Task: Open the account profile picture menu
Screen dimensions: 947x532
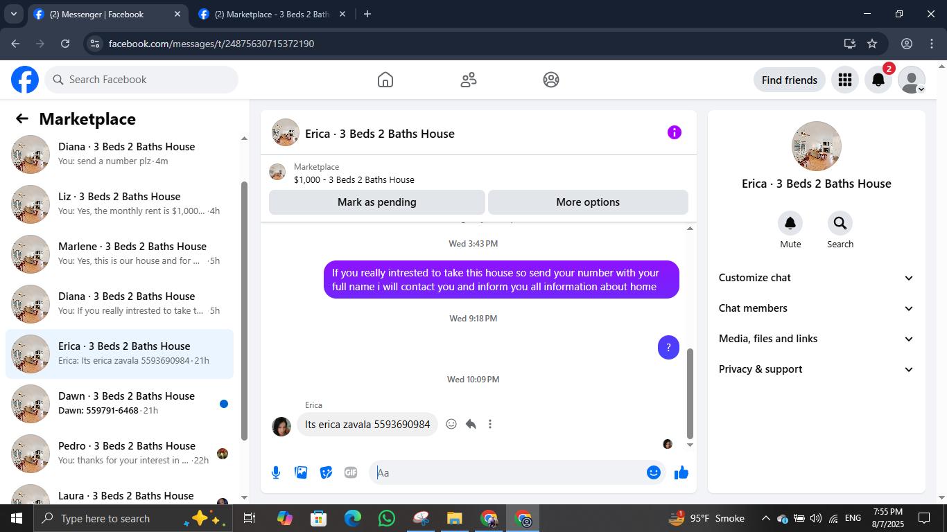Action: tap(912, 80)
